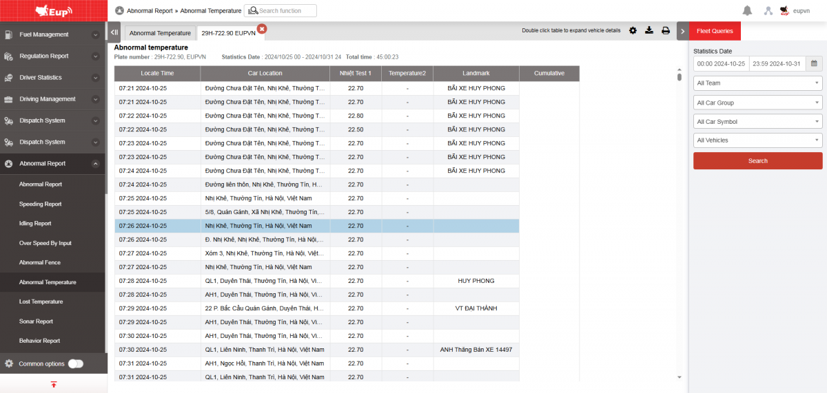Open the All Car Group dropdown

pyautogui.click(x=757, y=103)
